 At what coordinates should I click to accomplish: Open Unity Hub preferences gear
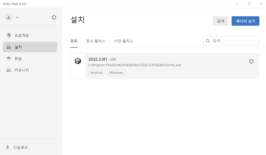click(x=54, y=17)
